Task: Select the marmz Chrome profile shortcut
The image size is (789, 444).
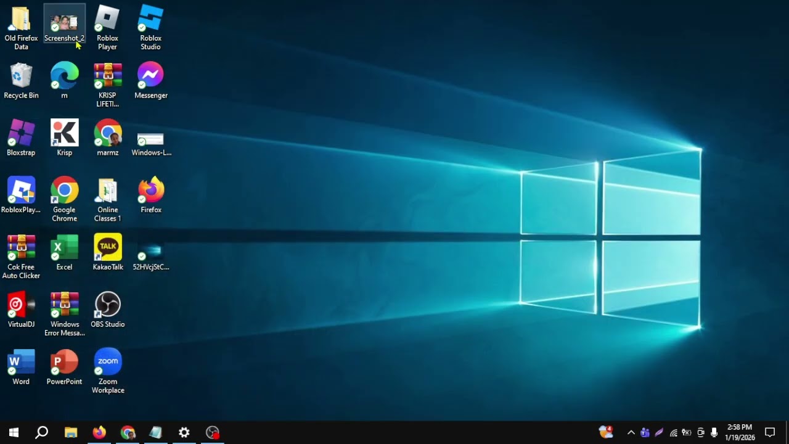Action: coord(107,139)
